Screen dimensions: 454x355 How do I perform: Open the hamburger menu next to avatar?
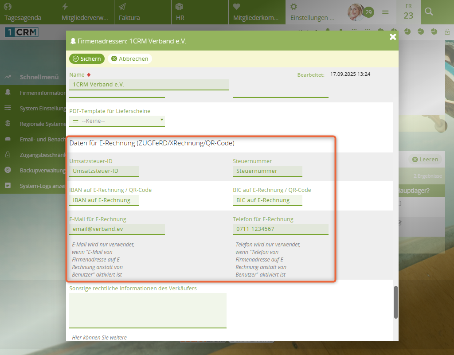385,12
